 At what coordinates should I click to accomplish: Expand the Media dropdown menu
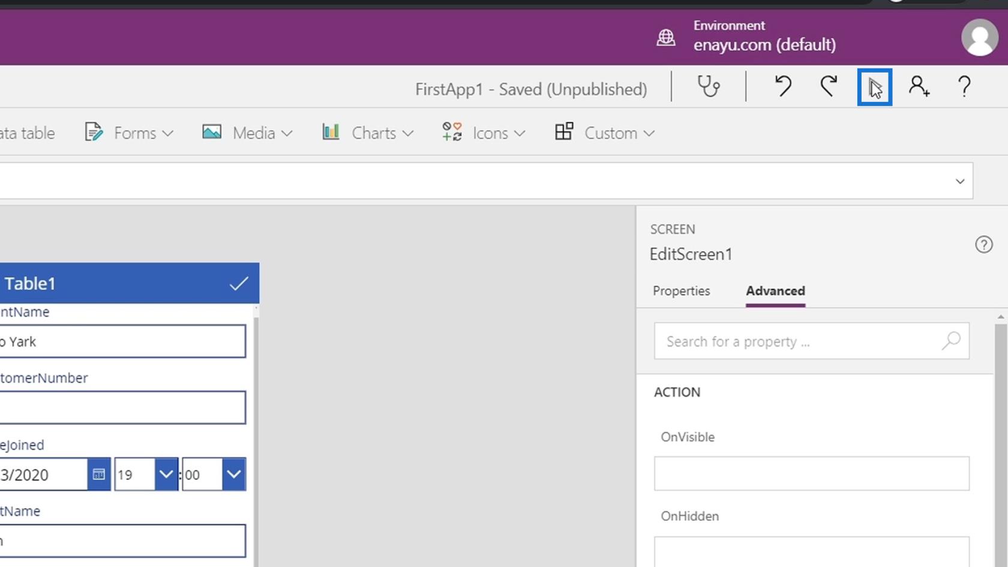coord(248,133)
